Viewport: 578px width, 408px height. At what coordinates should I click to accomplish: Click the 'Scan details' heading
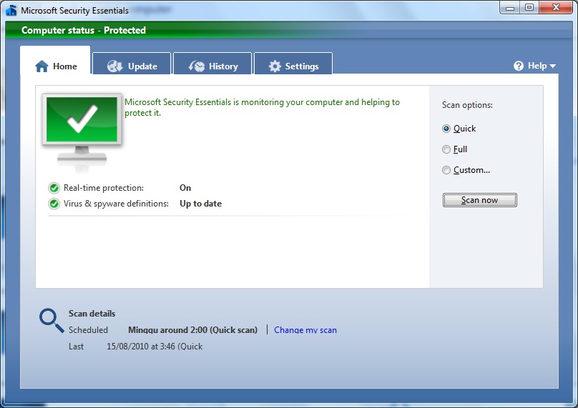pyautogui.click(x=92, y=314)
